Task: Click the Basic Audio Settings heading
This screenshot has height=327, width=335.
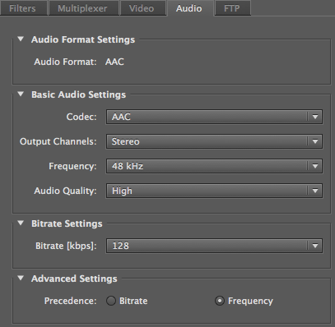Action: click(79, 94)
